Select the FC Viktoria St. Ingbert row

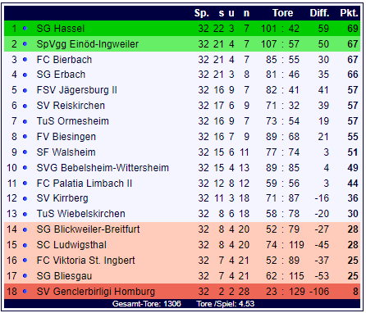tap(182, 261)
